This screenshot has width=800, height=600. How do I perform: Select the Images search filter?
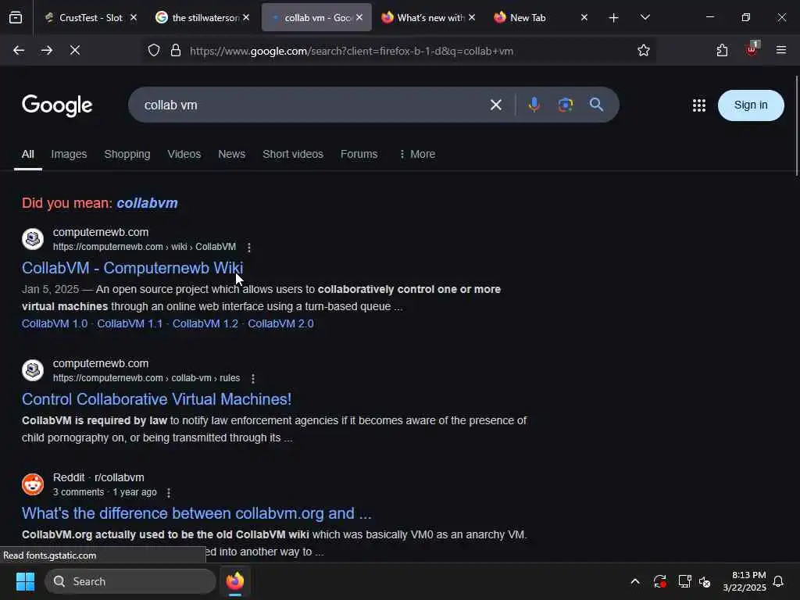click(69, 154)
